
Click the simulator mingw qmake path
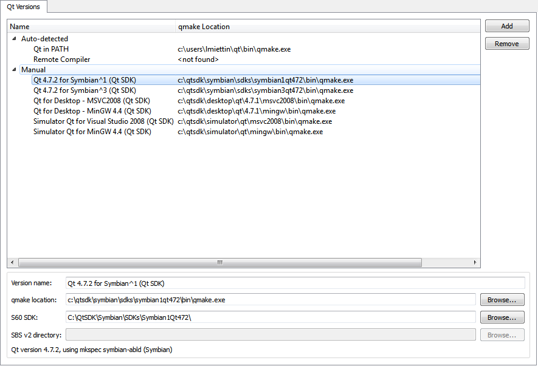coord(250,131)
